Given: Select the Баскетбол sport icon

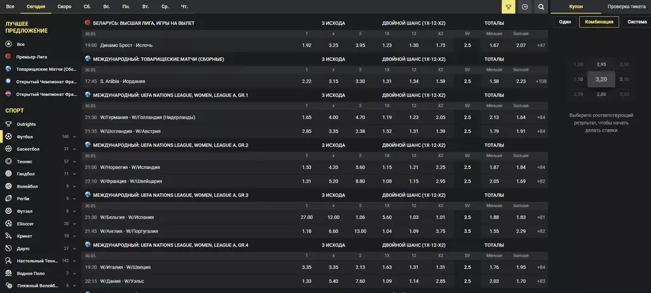Looking at the screenshot, I should click(x=9, y=149).
